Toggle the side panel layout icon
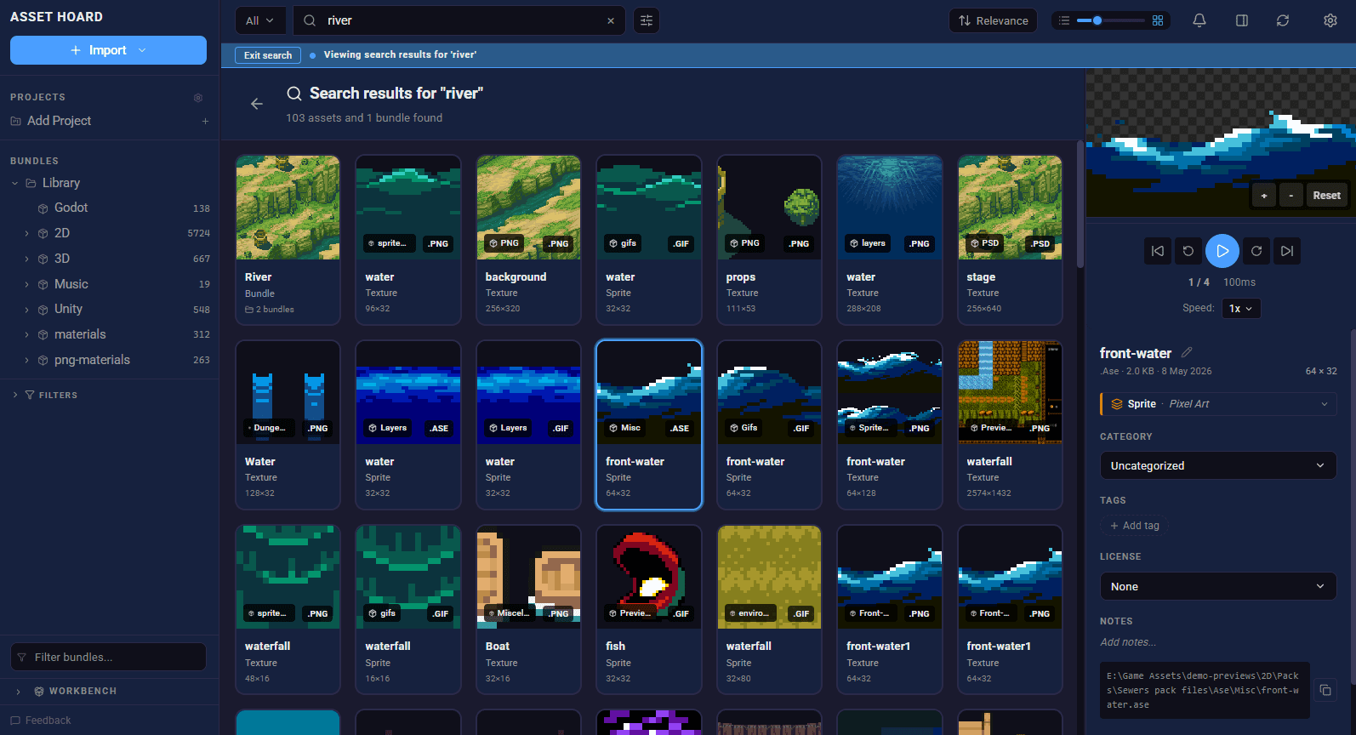The width and height of the screenshot is (1356, 735). tap(1242, 20)
